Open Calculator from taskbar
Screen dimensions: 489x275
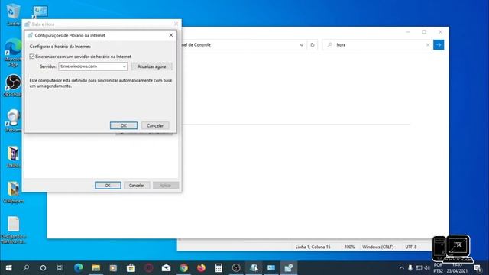point(219,268)
